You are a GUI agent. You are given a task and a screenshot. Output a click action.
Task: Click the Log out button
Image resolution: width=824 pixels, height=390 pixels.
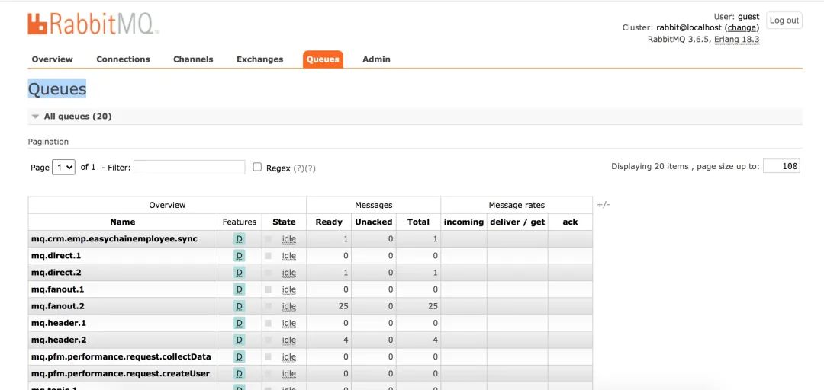pos(784,21)
